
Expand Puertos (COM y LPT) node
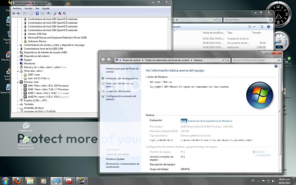18,101
